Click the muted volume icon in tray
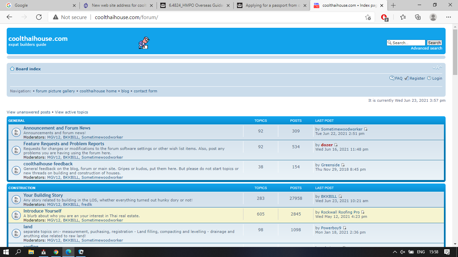 (403, 252)
